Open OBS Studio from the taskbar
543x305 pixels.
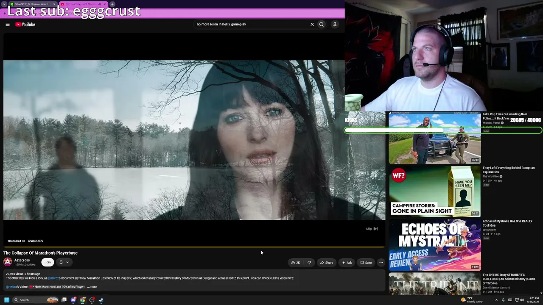pyautogui.click(x=92, y=300)
